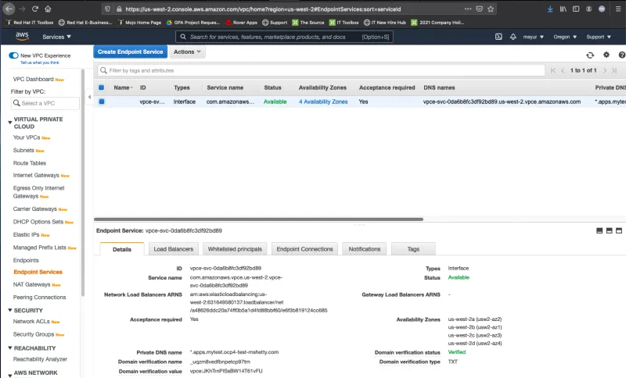The width and height of the screenshot is (626, 378).
Task: Click Create Endpoint Service button
Action: [130, 52]
